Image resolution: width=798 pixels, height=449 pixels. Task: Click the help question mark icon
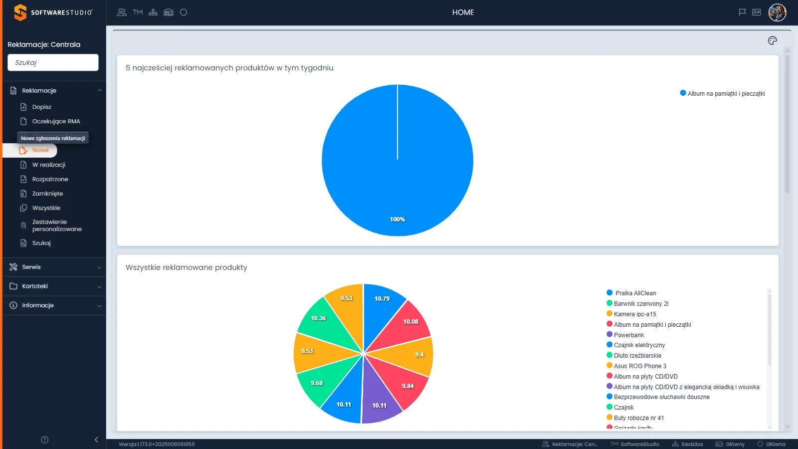tap(44, 440)
